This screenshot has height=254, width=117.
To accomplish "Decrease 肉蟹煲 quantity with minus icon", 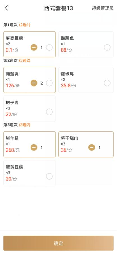I will click(34, 83).
